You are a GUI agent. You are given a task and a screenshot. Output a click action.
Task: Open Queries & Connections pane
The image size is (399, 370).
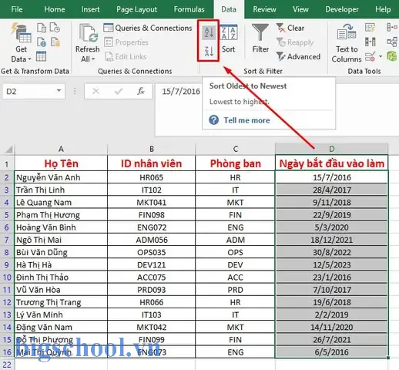[x=148, y=28]
